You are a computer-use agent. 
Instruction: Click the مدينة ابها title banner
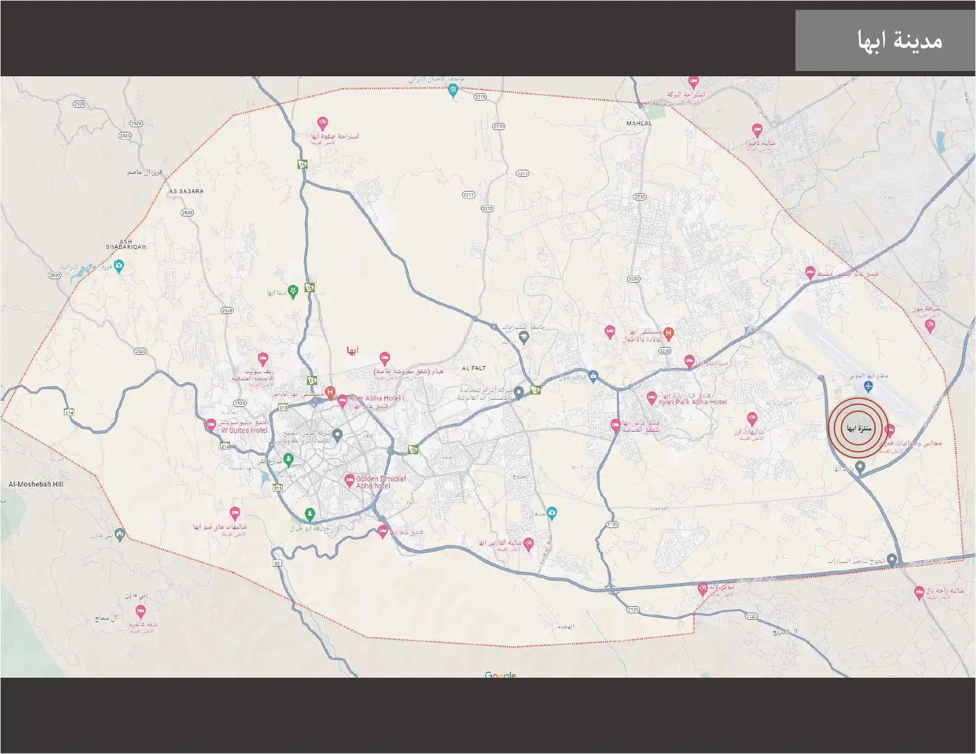pos(885,40)
